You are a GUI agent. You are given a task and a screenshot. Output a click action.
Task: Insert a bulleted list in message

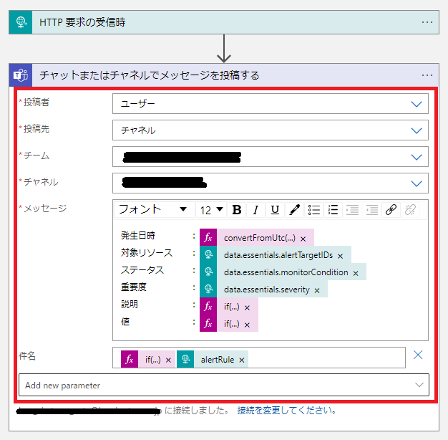click(314, 210)
